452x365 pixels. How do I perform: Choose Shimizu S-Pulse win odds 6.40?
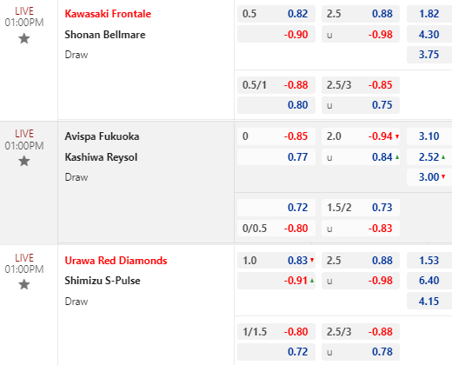point(429,281)
